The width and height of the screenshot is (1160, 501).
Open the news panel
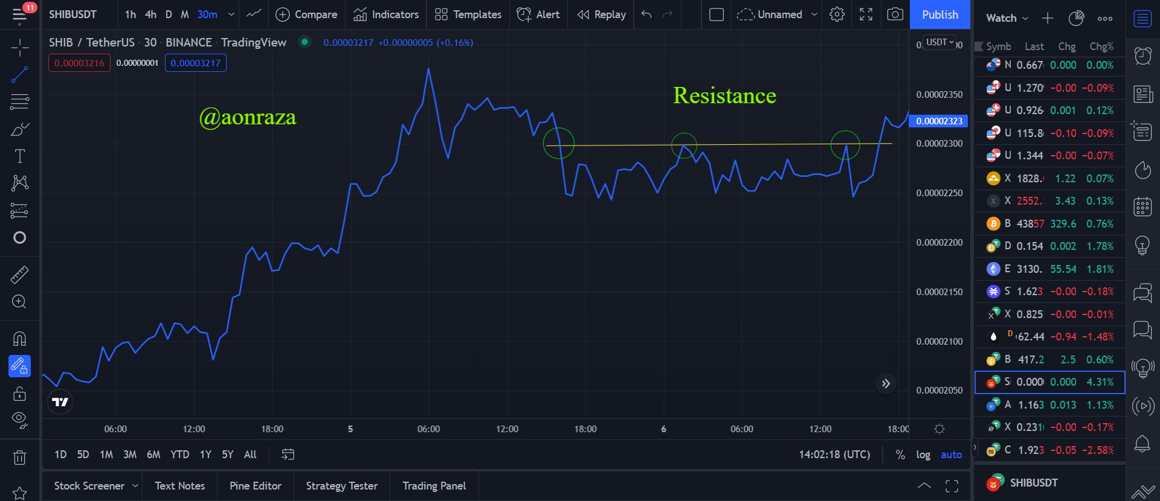point(1142,94)
